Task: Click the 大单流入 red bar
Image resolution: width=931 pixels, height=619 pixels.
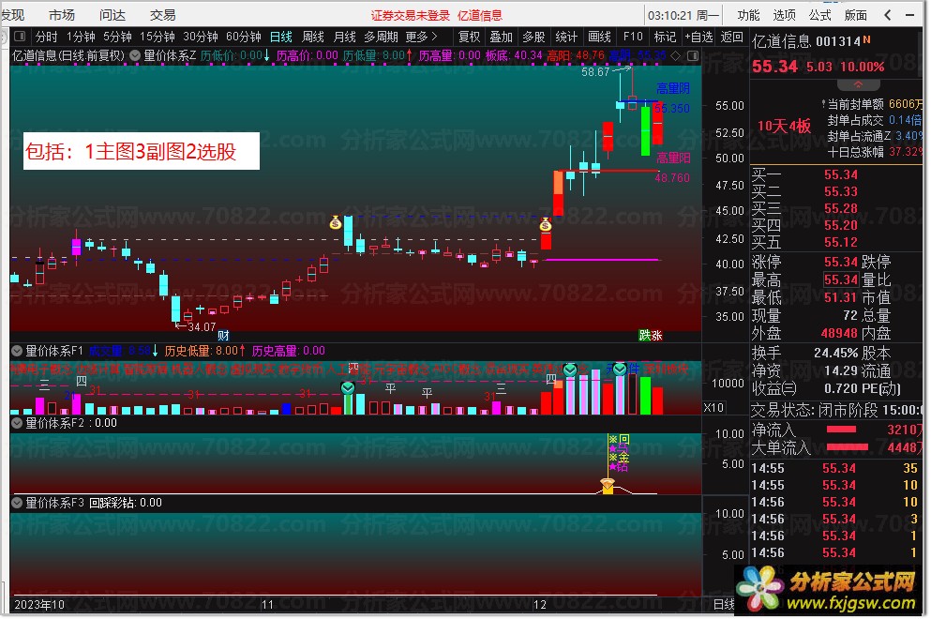Action: [848, 446]
